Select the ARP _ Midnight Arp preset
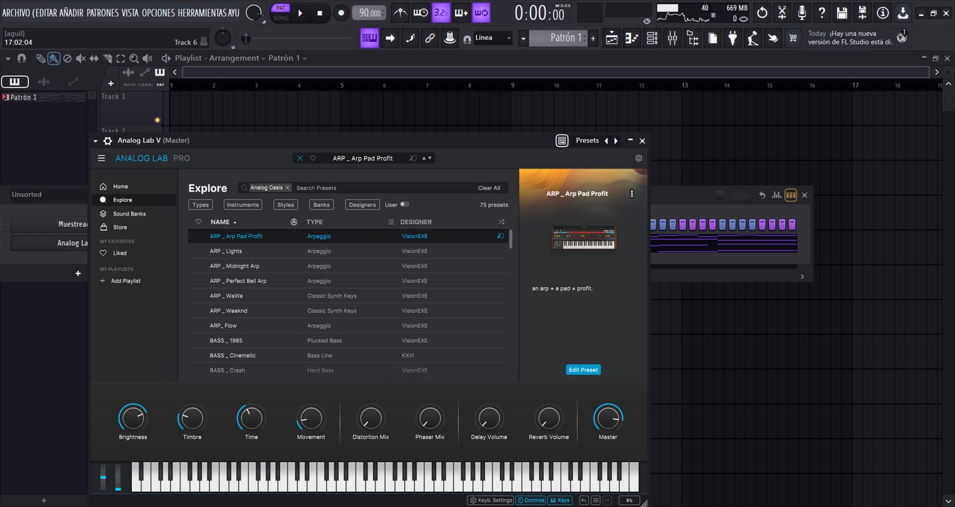Screen dimensions: 955x507 tap(348, 266)
